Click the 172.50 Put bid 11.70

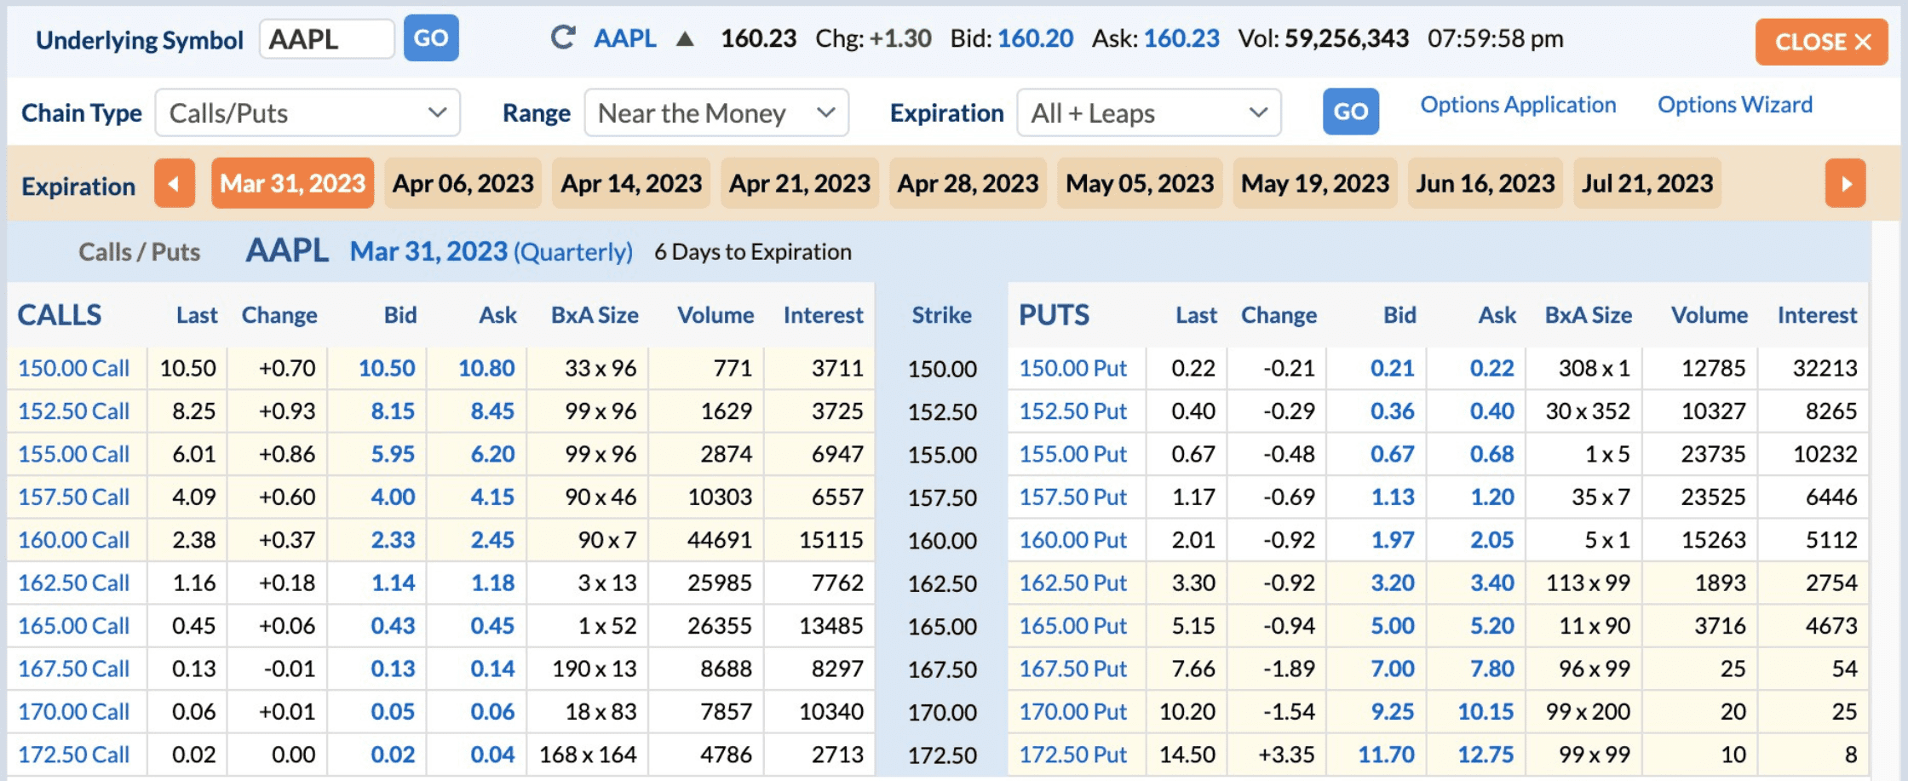click(x=1386, y=755)
